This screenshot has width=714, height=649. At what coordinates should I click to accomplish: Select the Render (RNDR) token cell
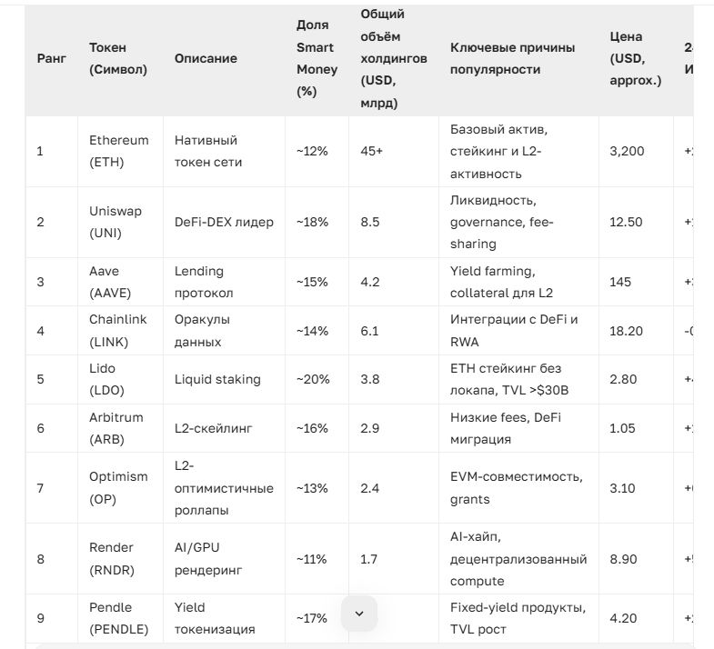(x=112, y=559)
